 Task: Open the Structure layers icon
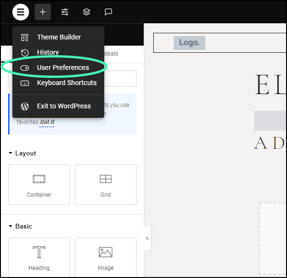coord(87,12)
